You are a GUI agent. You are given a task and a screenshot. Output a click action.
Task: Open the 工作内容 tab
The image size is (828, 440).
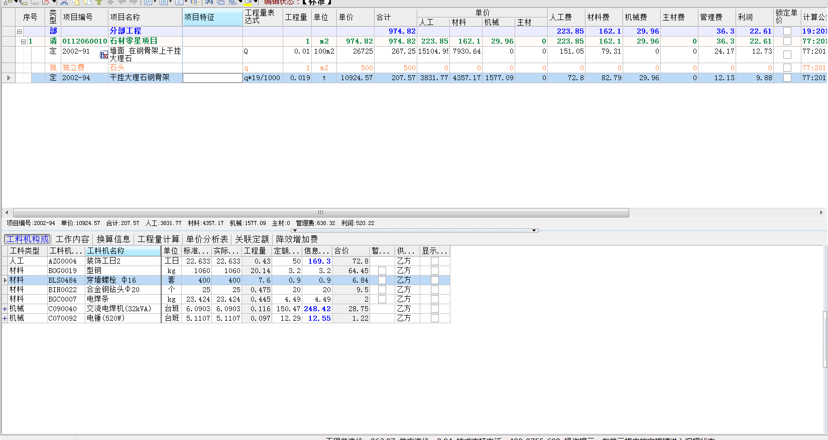(72, 240)
